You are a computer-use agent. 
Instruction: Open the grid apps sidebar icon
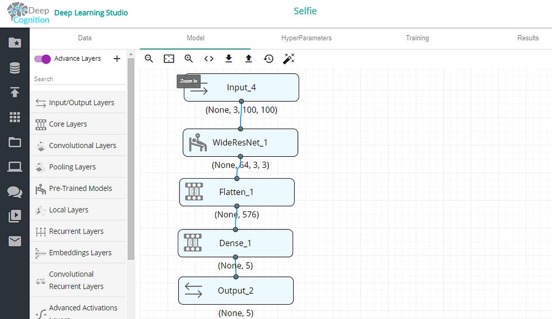tap(15, 117)
